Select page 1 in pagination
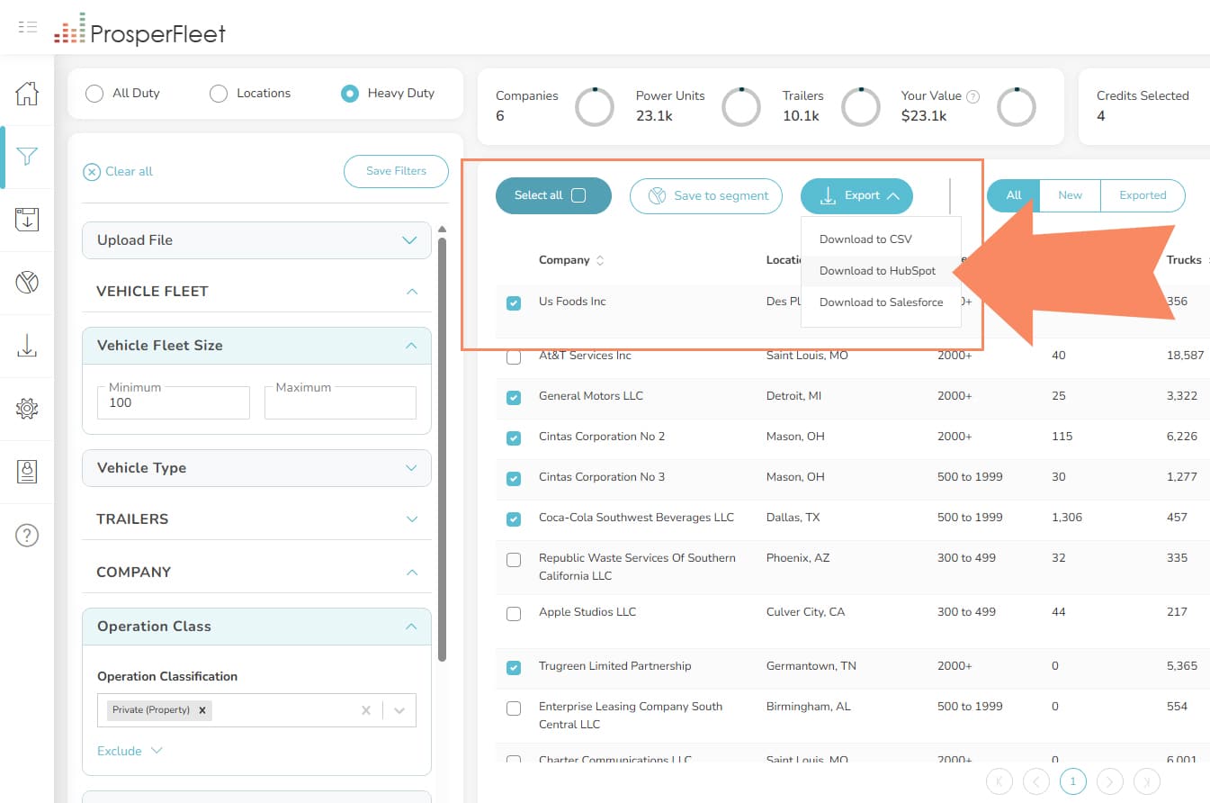Viewport: 1210px width, 803px height. [x=1072, y=781]
